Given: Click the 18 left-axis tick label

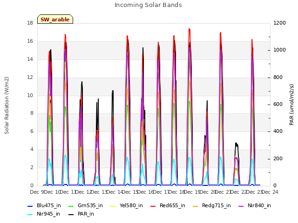Looking at the screenshot, I should point(30,23).
